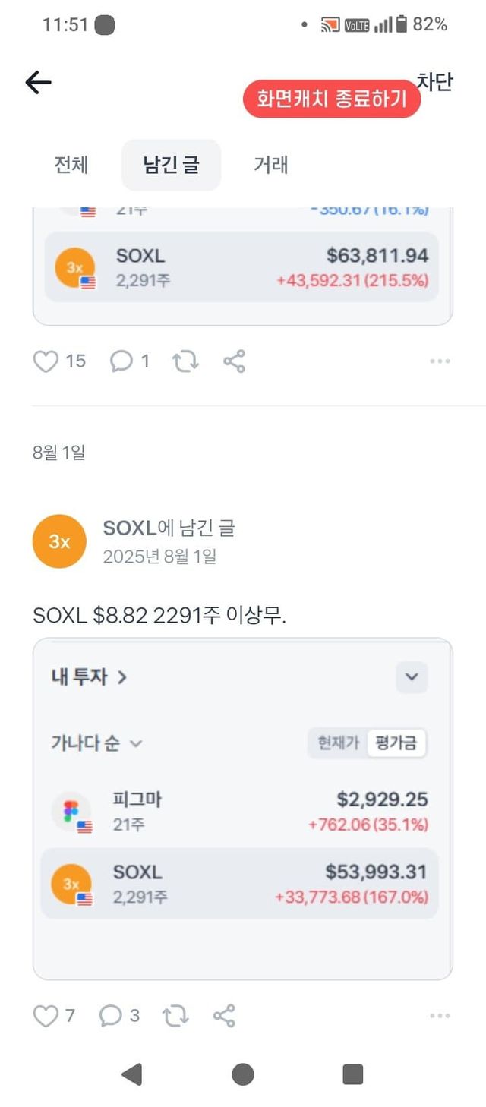486x1107 pixels.
Task: Collapse the 내 투자 card chevron
Action: click(x=412, y=677)
